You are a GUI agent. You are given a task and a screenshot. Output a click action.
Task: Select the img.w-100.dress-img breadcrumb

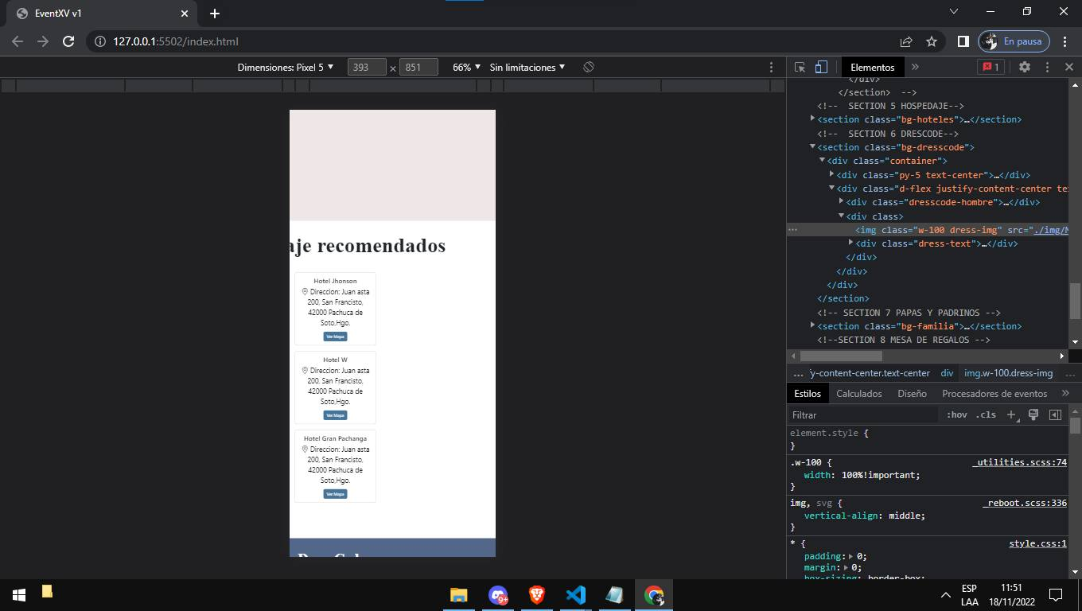coord(1008,373)
